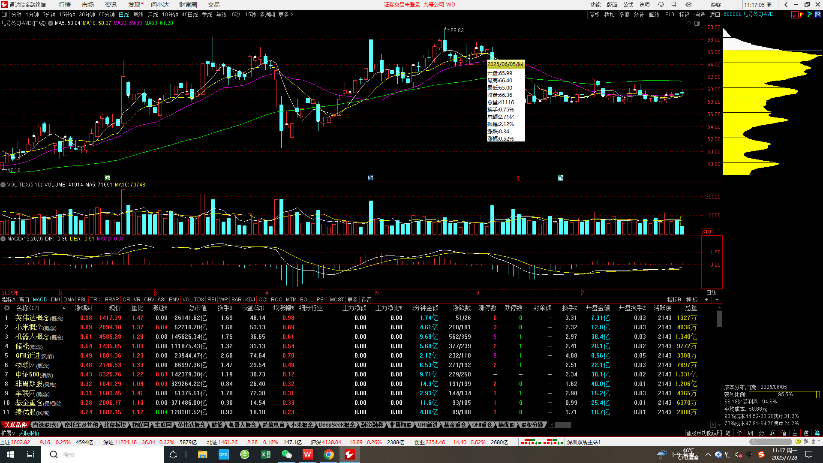The image size is (823, 463).
Task: Select the BOLL indicator tab
Action: [x=306, y=300]
